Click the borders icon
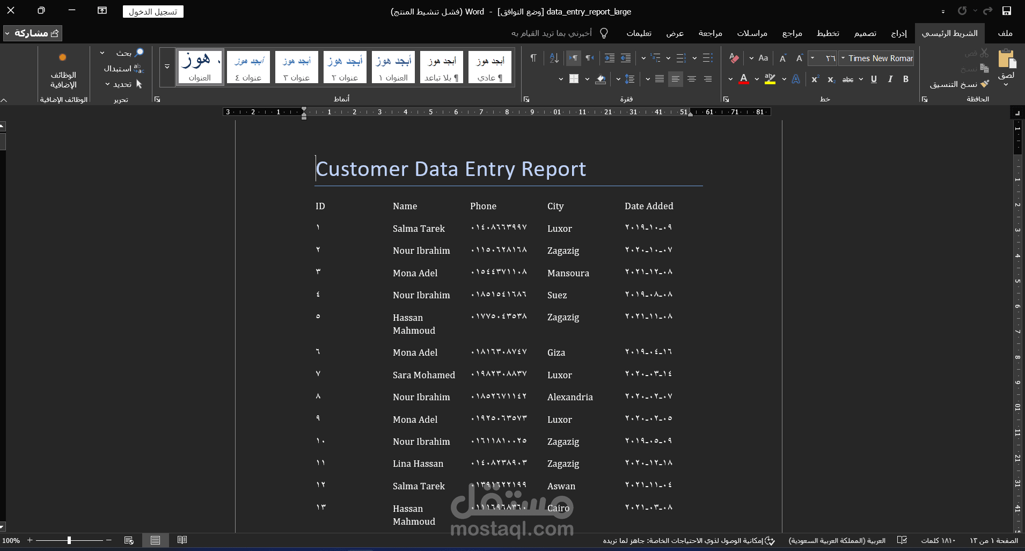The image size is (1025, 551). tap(574, 79)
